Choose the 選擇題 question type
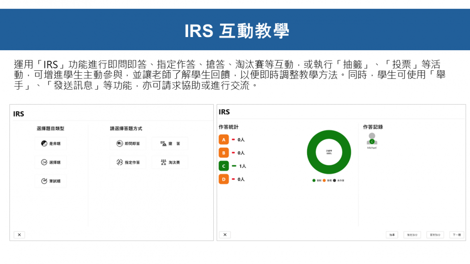 point(50,162)
